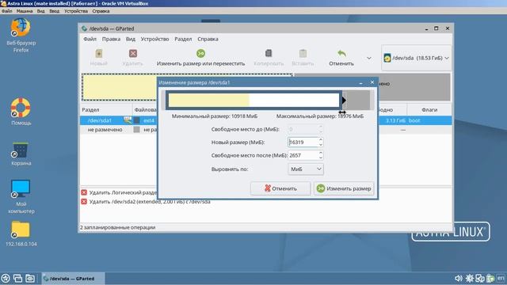Click the /dev/sda — GParted taskbar button
507x285 pixels.
coord(73,278)
